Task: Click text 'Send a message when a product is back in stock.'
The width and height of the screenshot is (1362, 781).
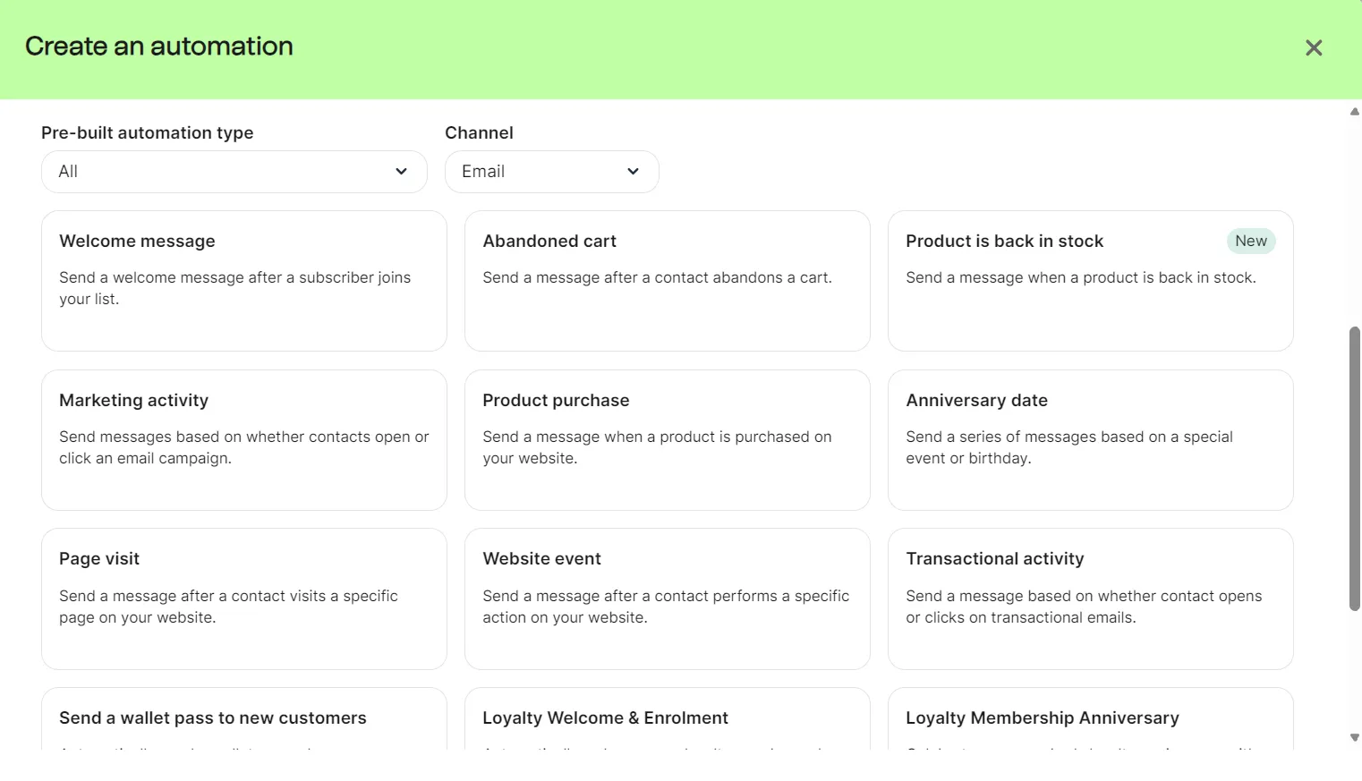Action: 1081,278
